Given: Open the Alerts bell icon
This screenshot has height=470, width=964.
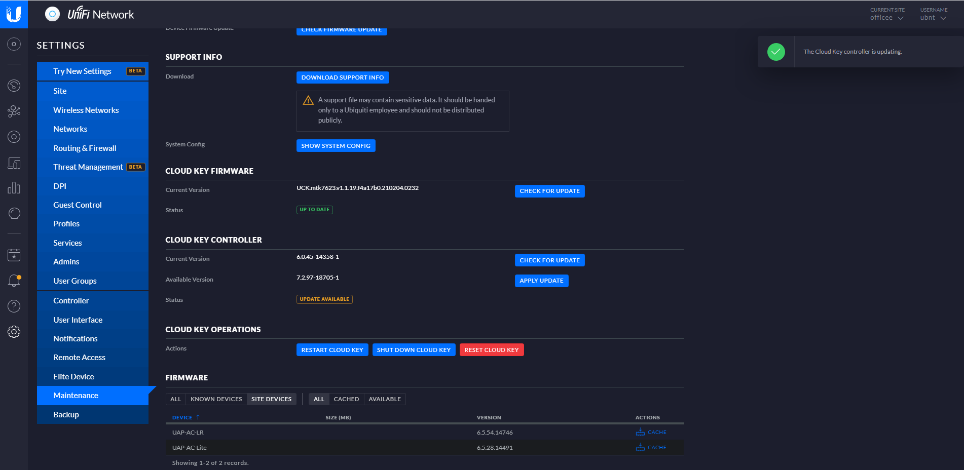Looking at the screenshot, I should pyautogui.click(x=14, y=281).
